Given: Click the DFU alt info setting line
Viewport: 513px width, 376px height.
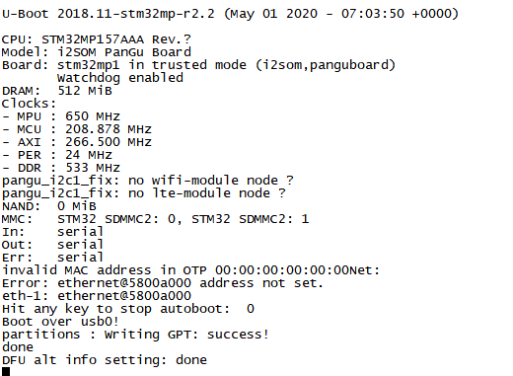Looking at the screenshot, I should pyautogui.click(x=105, y=360).
